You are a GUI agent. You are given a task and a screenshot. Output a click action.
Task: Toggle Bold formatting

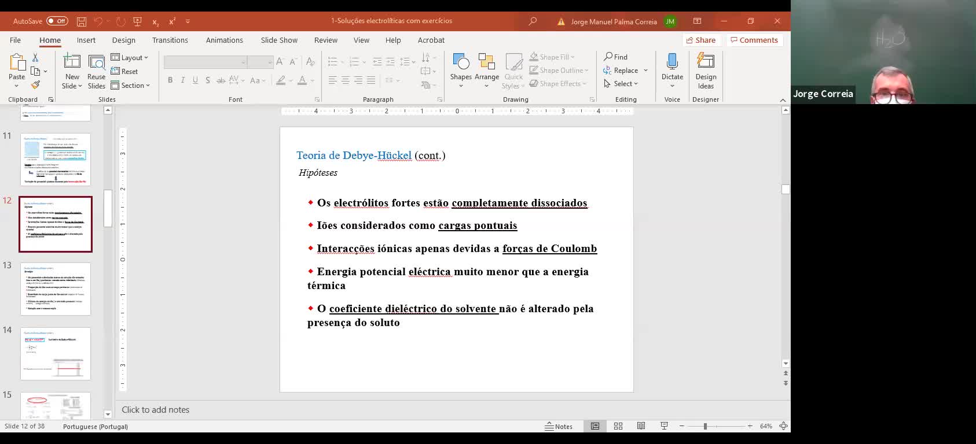pos(170,80)
